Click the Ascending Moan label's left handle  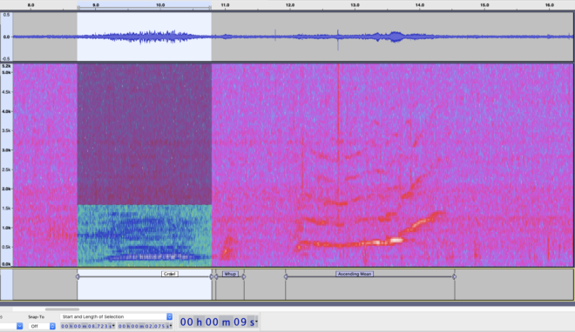point(286,276)
